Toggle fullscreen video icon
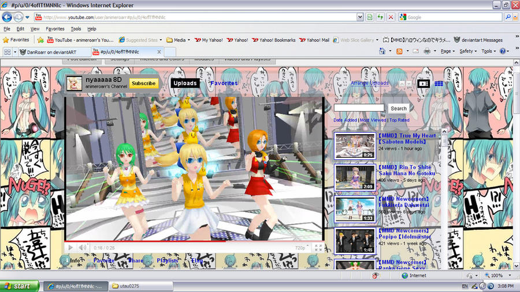This screenshot has width=520, height=292. pos(318,248)
